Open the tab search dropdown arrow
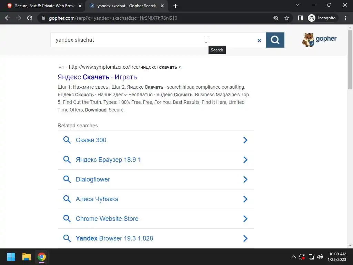 [x=297, y=5]
